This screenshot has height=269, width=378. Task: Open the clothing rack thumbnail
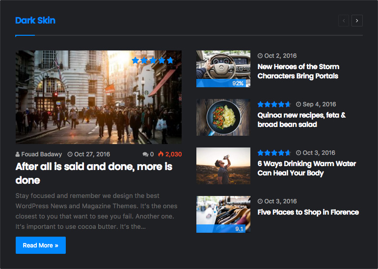tap(223, 215)
